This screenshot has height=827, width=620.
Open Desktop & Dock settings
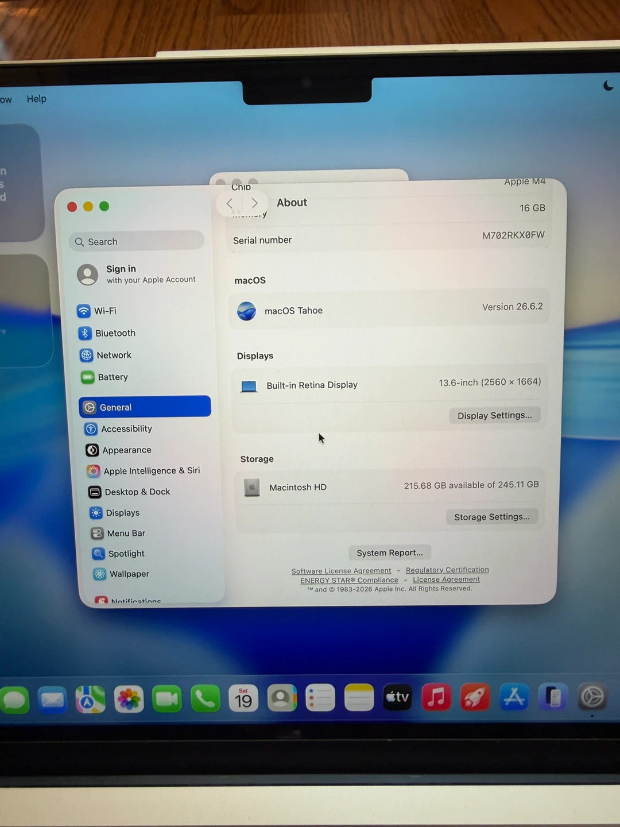coord(129,492)
